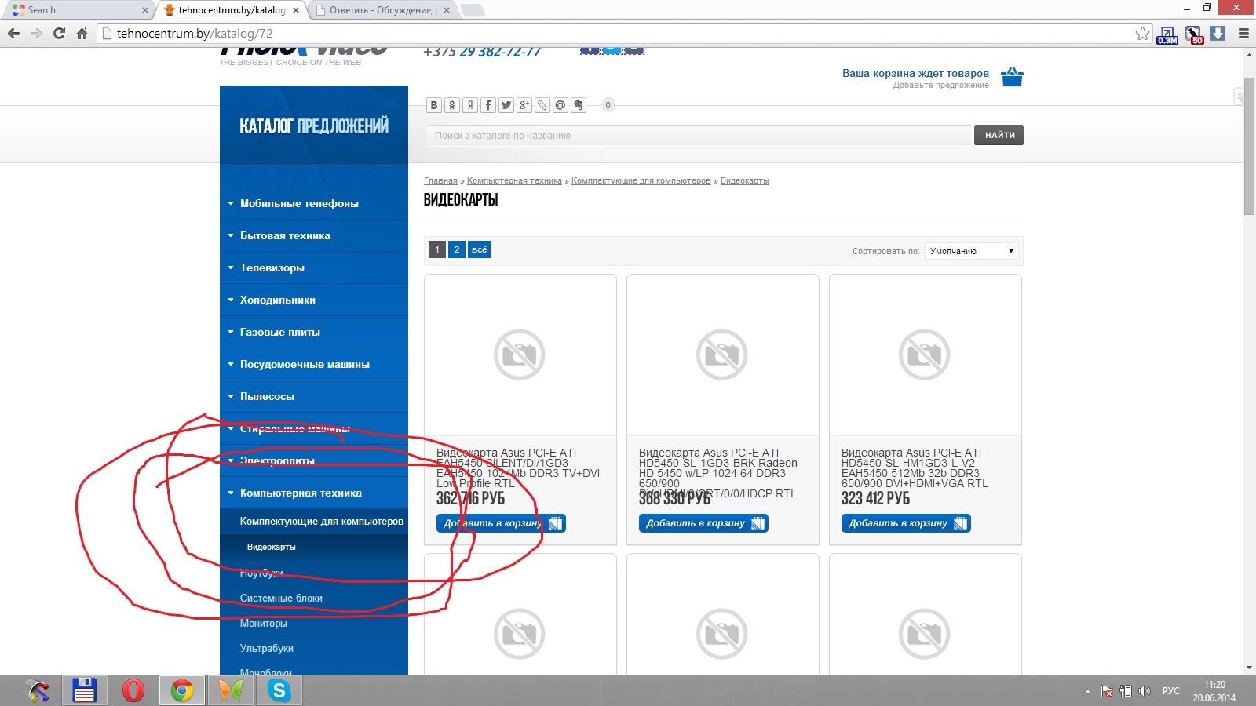Open sort order dropdown Умолчанию
Image resolution: width=1256 pixels, height=706 pixels.
click(x=972, y=251)
